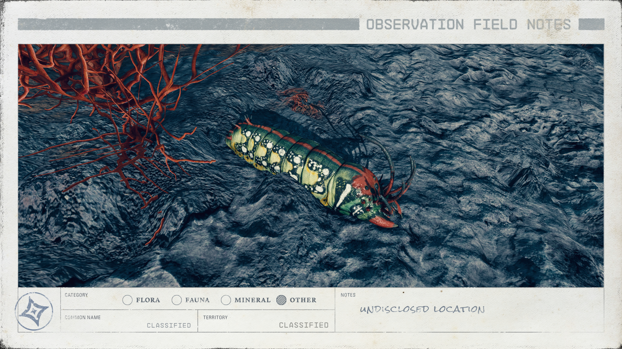Click the Common Name classified field
The image size is (622, 349).
[x=129, y=321]
